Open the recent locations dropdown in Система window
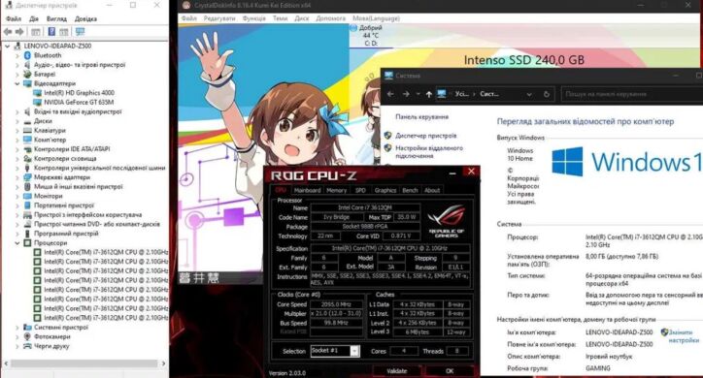The height and width of the screenshot is (378, 703). pyautogui.click(x=418, y=94)
